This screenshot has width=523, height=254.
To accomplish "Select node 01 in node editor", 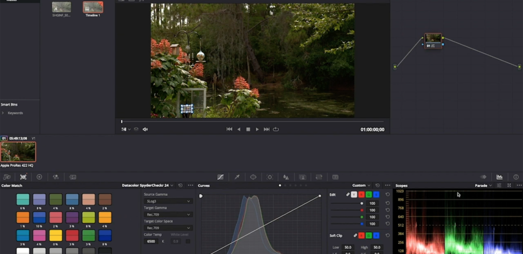I will pyautogui.click(x=433, y=41).
